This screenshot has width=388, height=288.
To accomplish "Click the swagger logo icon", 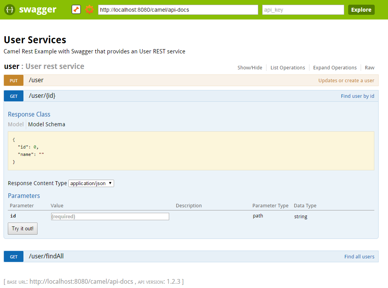I will click(x=10, y=10).
